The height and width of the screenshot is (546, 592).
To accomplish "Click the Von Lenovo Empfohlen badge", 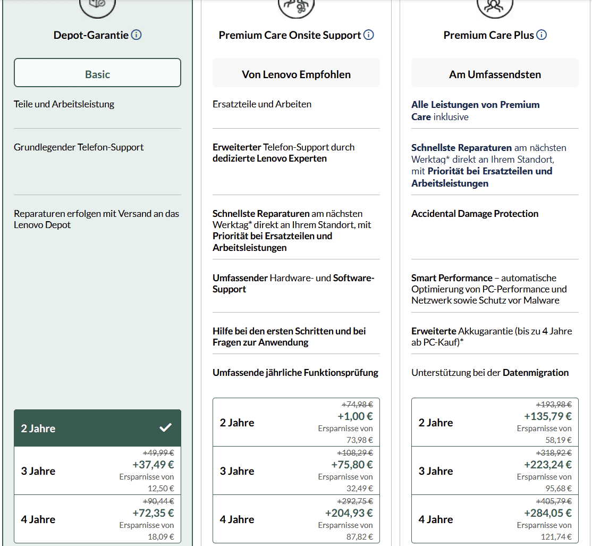I will click(296, 73).
